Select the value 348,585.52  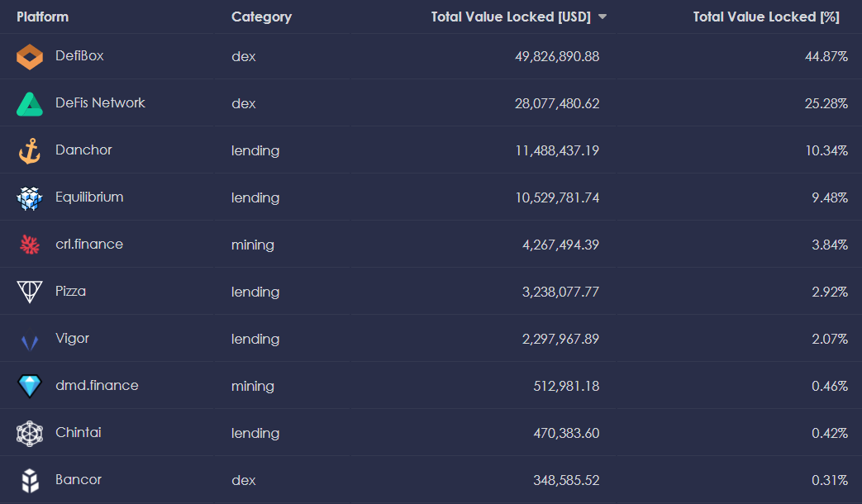pos(566,481)
